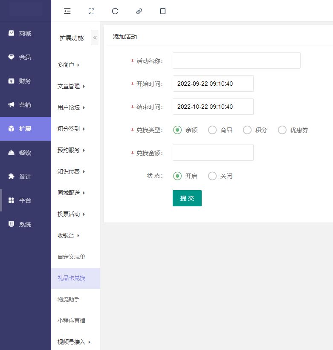This screenshot has width=333, height=350.
Task: Select 商品 as the exchange type
Action: tap(212, 130)
